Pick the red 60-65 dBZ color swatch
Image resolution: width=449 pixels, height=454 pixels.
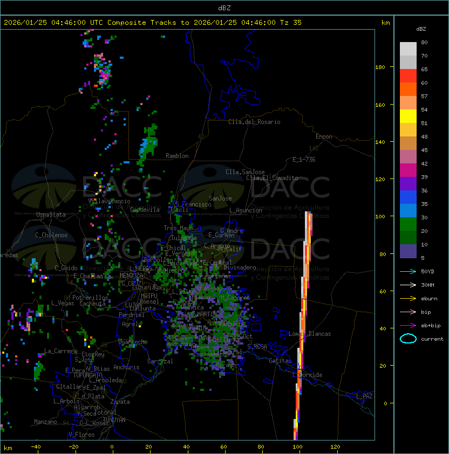coord(408,75)
